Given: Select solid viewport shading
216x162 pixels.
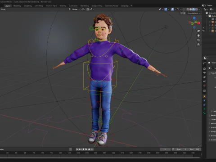Looking at the screenshot, I should pyautogui.click(x=191, y=9).
